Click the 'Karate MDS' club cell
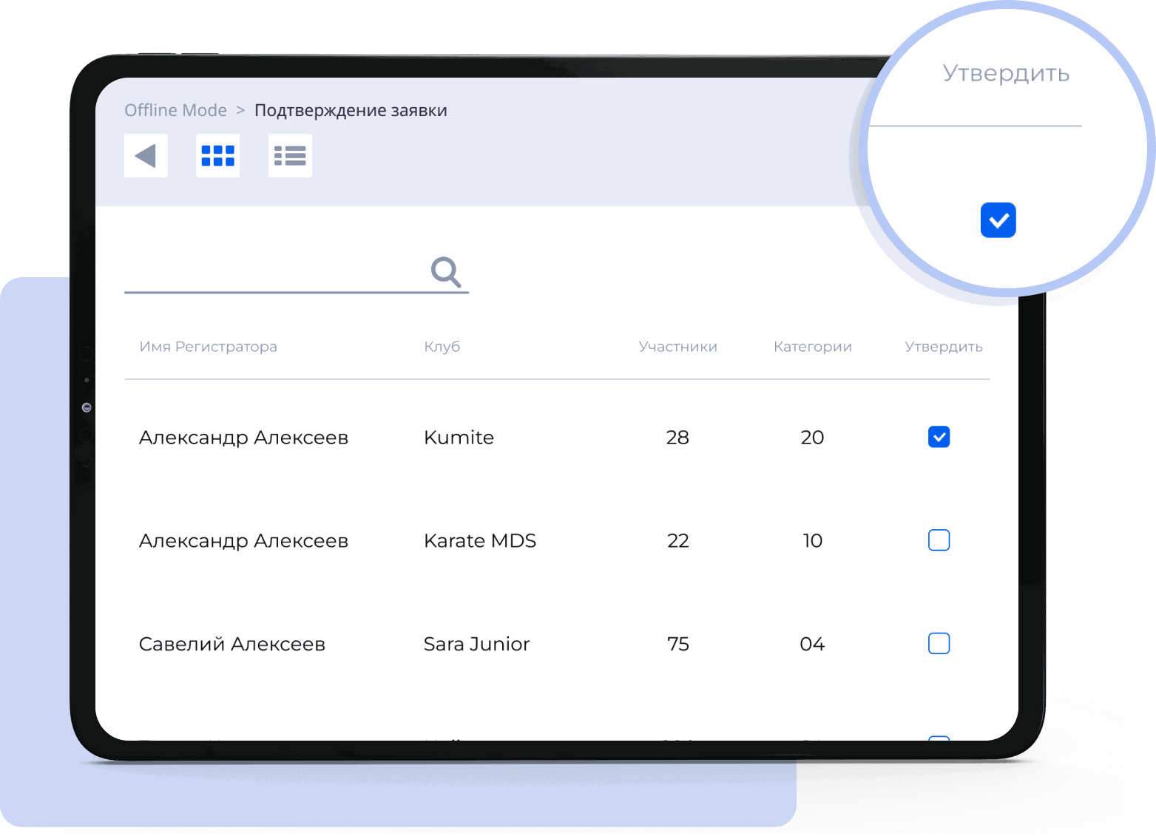The height and width of the screenshot is (836, 1156). (x=480, y=541)
